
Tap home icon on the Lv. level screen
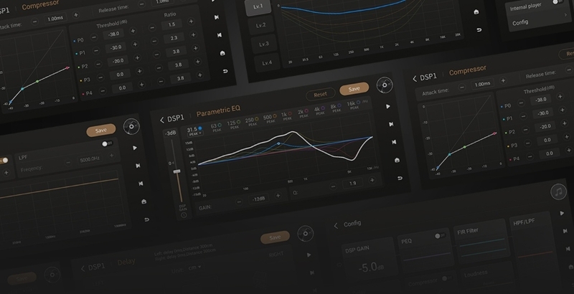476,11
